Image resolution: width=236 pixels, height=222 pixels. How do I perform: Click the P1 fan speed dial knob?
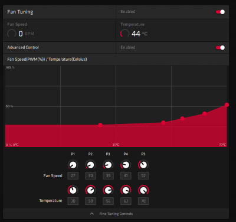(x=73, y=165)
